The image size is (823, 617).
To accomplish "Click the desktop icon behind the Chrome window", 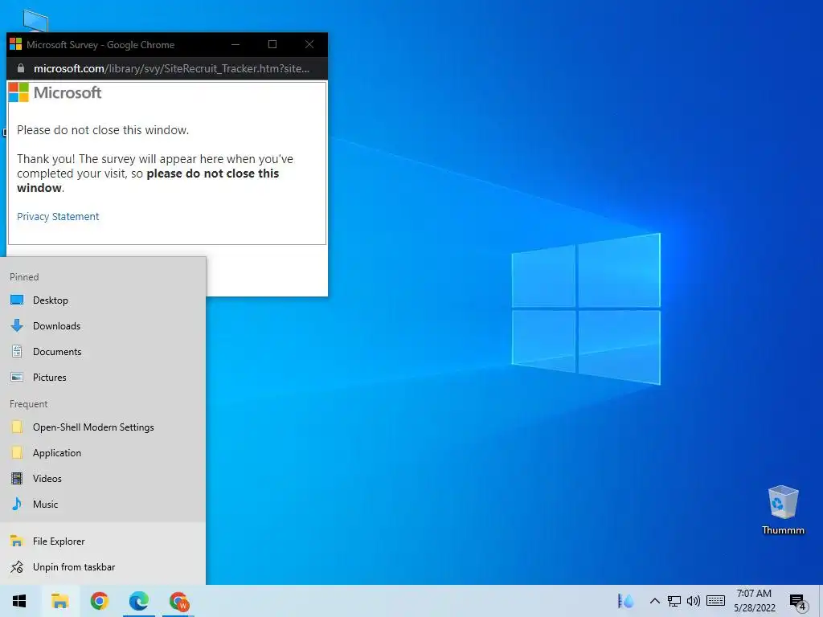I will click(x=35, y=21).
